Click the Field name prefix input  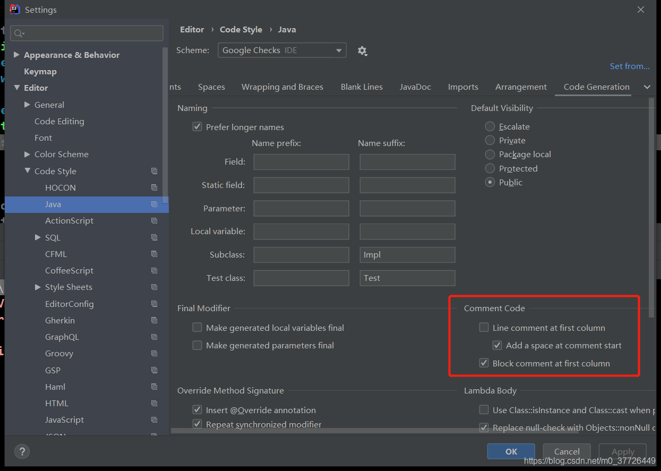tap(301, 162)
